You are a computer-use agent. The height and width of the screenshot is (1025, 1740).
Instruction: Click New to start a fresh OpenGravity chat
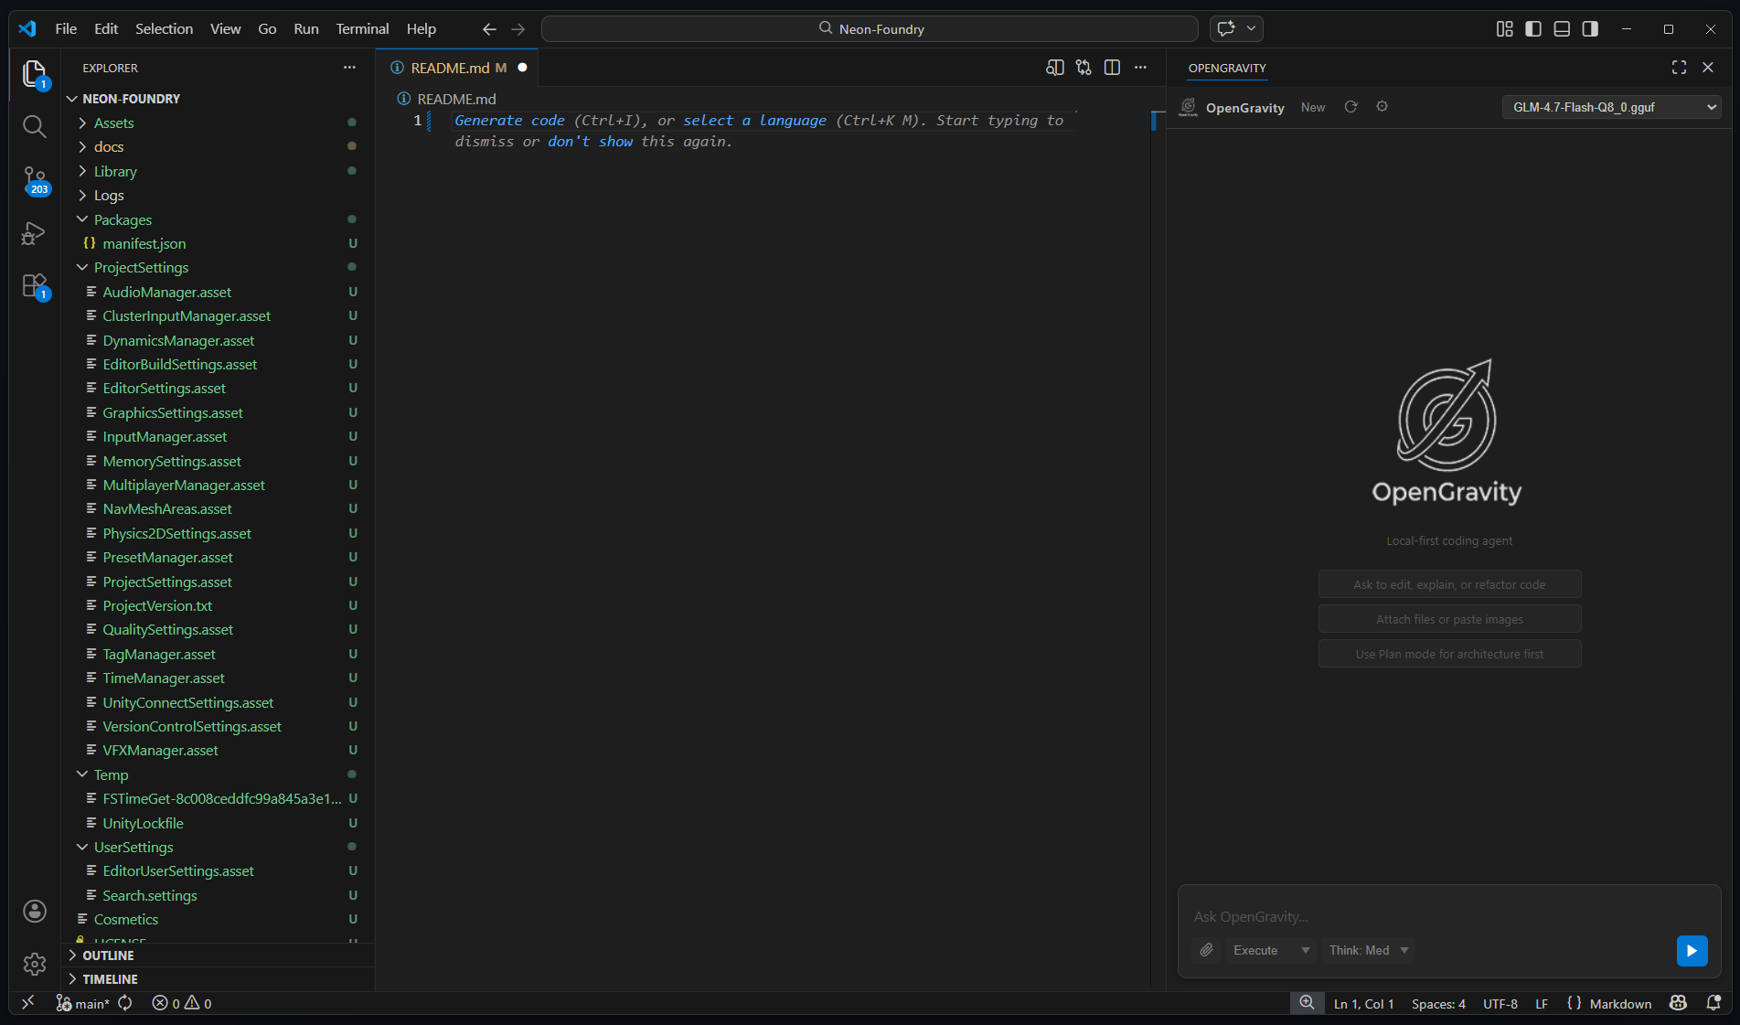pos(1312,107)
